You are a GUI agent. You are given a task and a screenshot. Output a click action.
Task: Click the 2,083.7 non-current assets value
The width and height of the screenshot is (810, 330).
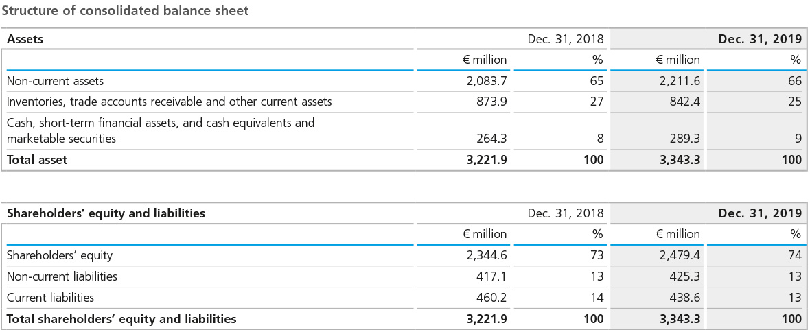tap(485, 81)
